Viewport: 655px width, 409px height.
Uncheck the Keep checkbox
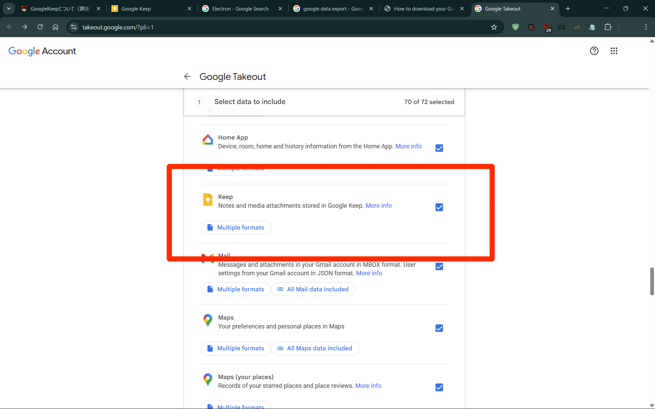(x=439, y=207)
